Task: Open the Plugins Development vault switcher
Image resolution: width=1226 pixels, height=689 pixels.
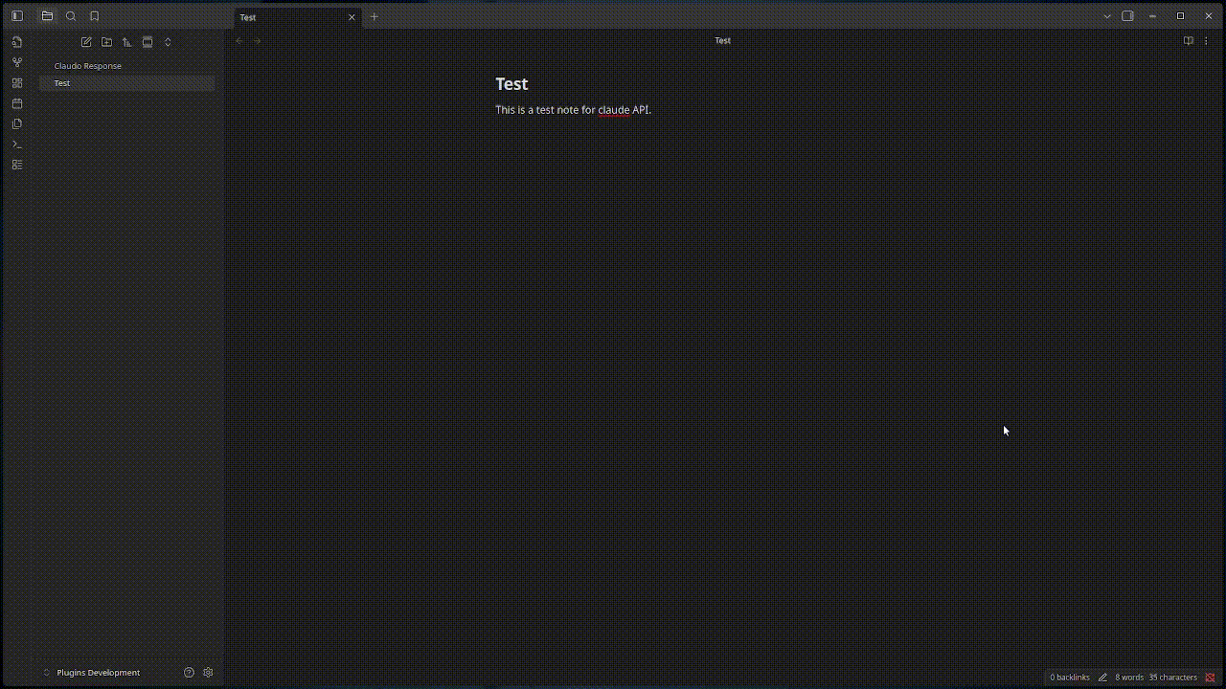Action: click(x=92, y=673)
